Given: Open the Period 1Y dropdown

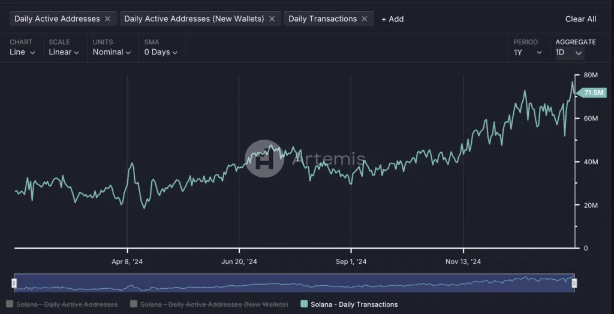Looking at the screenshot, I should [x=528, y=52].
